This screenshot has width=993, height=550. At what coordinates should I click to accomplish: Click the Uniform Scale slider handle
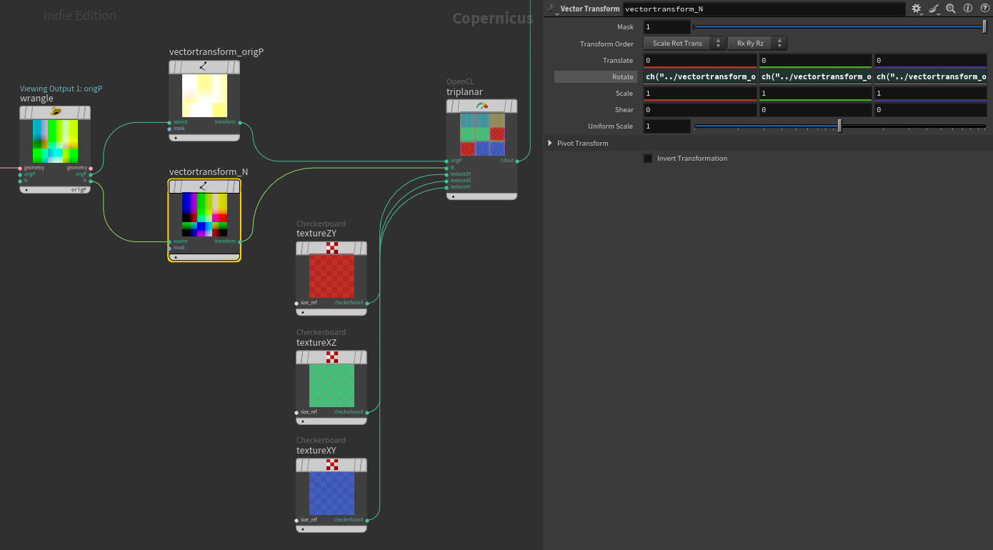[x=839, y=126]
